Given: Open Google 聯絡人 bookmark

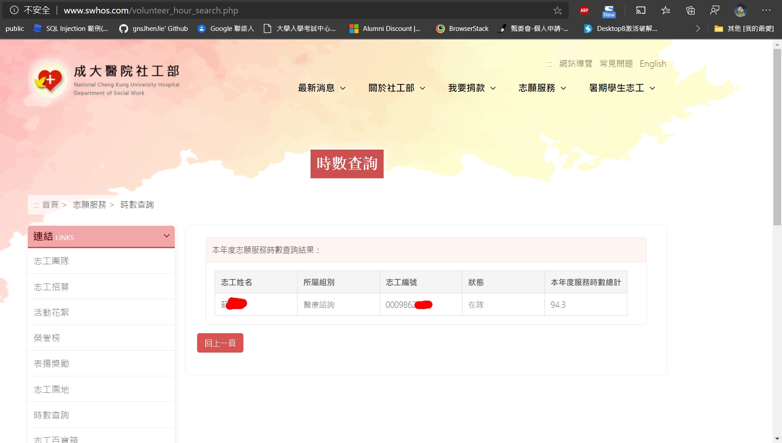Looking at the screenshot, I should tap(226, 28).
